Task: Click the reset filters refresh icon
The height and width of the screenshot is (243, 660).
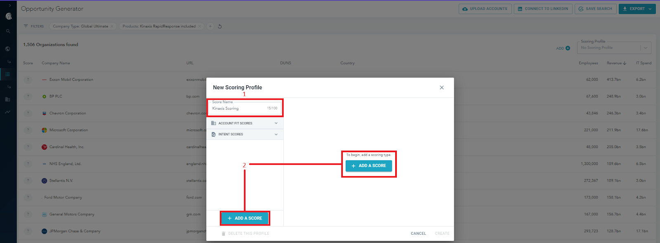Action: pyautogui.click(x=220, y=26)
